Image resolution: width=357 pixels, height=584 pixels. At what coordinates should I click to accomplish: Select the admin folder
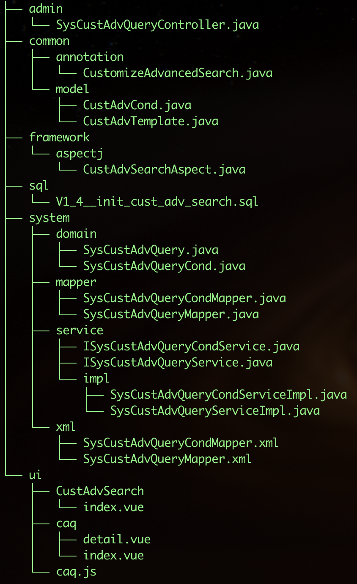click(x=46, y=9)
